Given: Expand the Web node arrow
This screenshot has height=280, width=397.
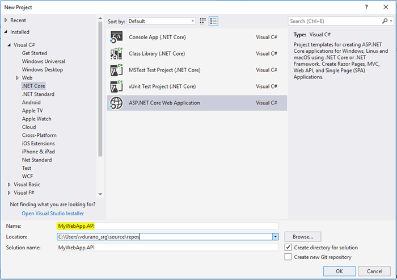Looking at the screenshot, I should (x=18, y=78).
